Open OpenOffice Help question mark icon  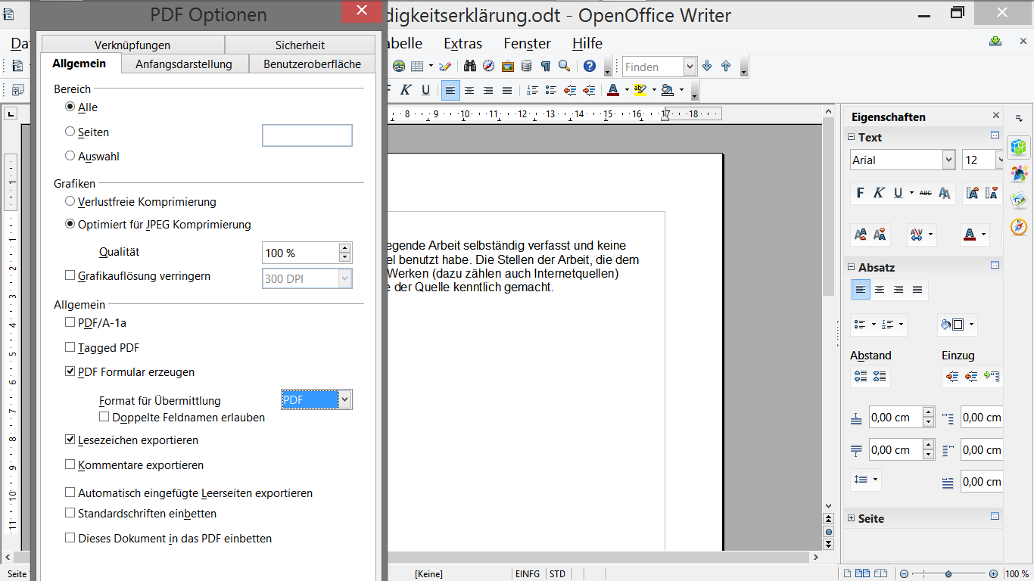coord(590,67)
